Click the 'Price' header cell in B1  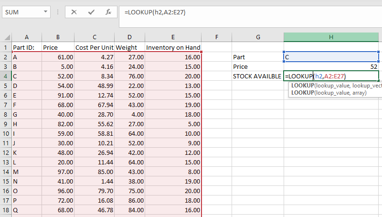58,47
